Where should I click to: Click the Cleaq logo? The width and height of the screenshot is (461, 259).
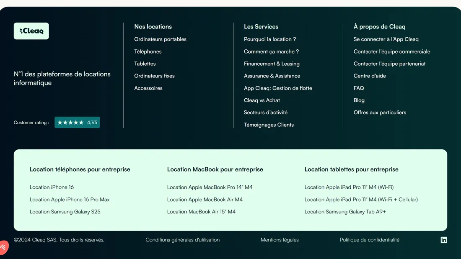tap(31, 31)
